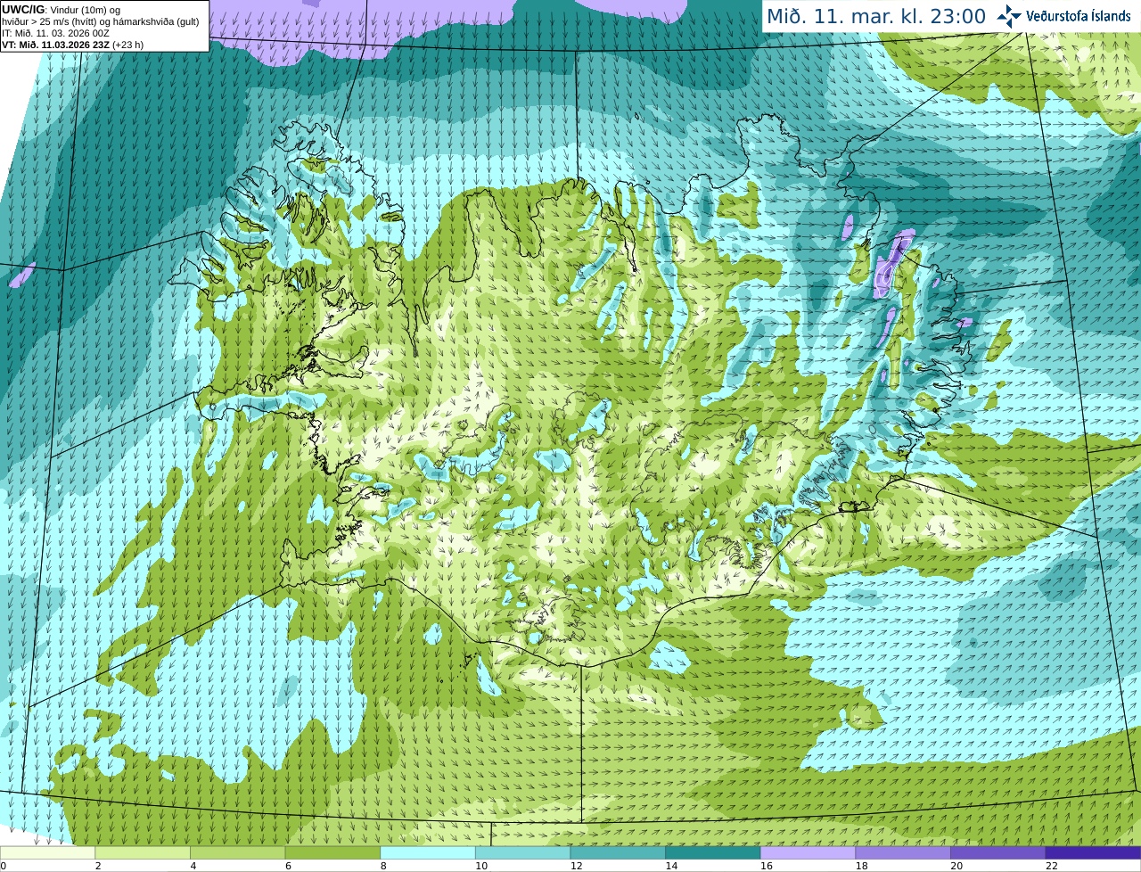This screenshot has width=1141, height=872.
Task: Click the Veðurstofa Íslands logo icon
Action: [x=1009, y=16]
